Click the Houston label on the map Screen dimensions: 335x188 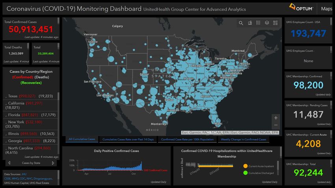tap(173, 110)
